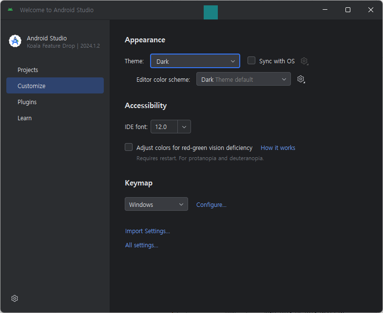Click inside the IDE font 12.0 field
383x313 pixels.
(x=164, y=127)
